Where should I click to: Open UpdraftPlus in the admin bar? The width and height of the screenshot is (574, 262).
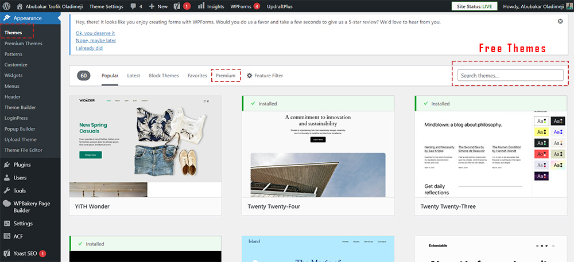(x=280, y=6)
